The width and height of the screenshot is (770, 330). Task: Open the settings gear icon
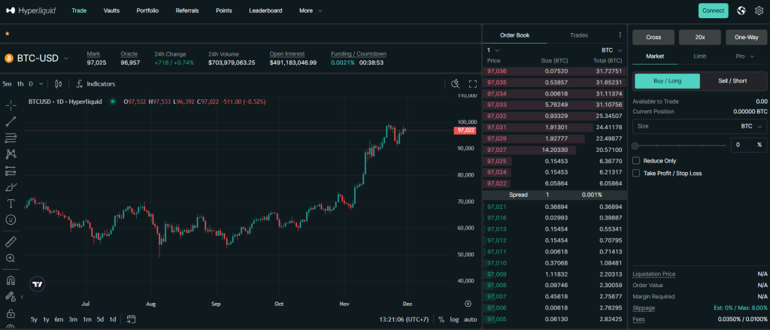point(758,11)
